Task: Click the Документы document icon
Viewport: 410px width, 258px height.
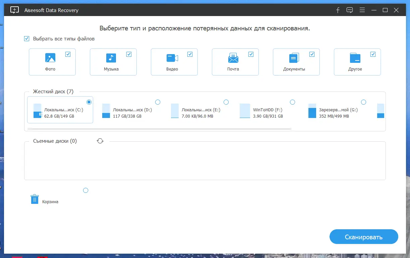Action: (x=294, y=58)
